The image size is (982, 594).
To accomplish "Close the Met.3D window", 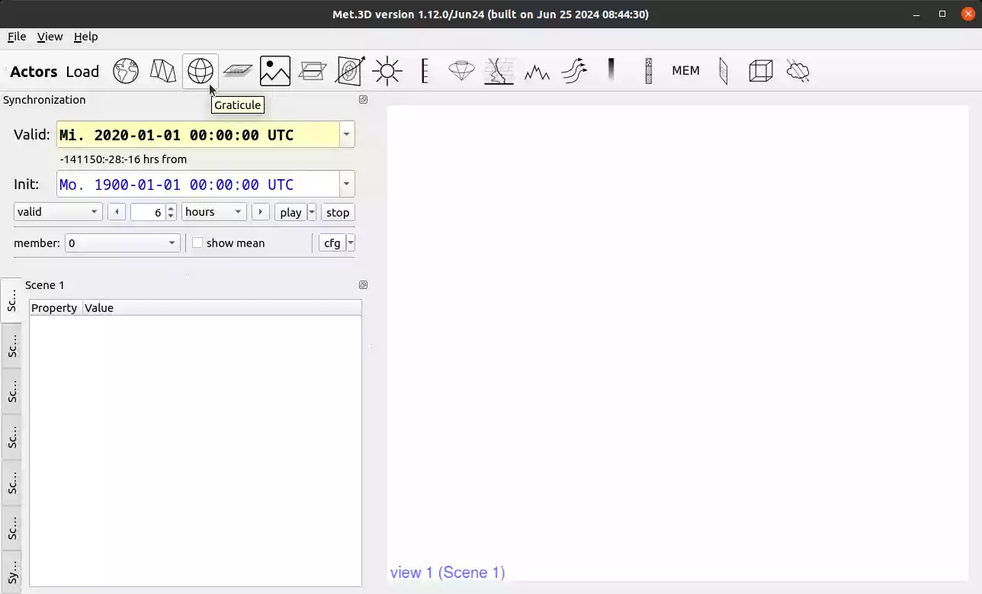I will 968,14.
